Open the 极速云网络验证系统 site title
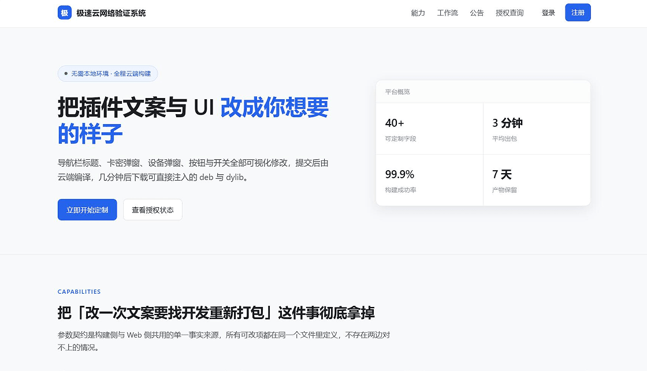The image size is (647, 371). [111, 13]
